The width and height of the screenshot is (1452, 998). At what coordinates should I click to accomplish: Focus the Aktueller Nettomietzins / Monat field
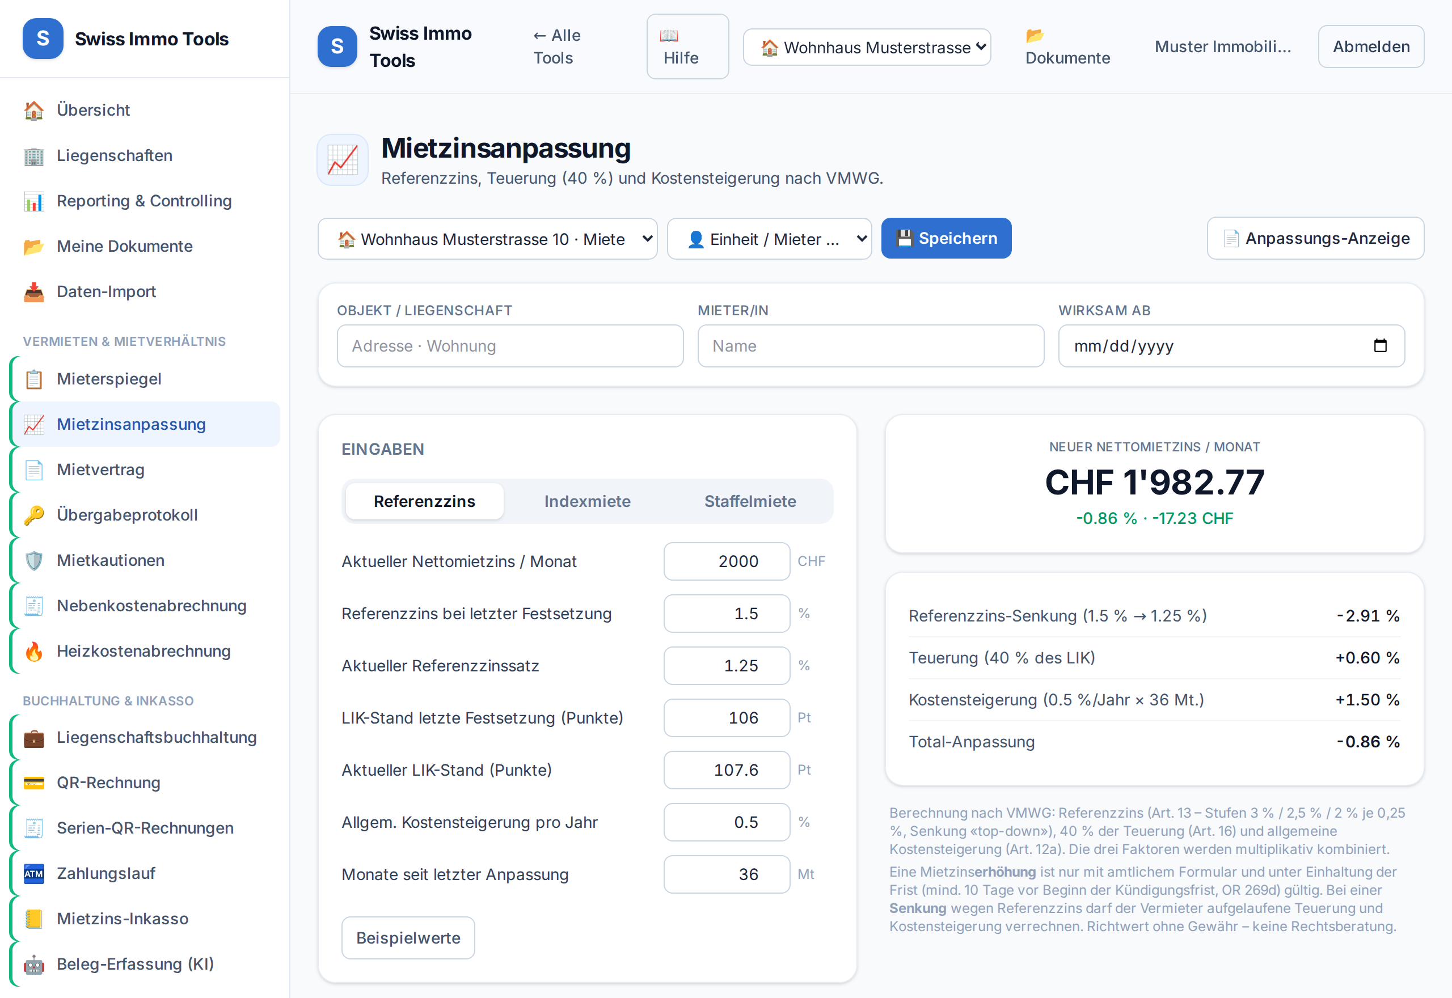pyautogui.click(x=727, y=561)
